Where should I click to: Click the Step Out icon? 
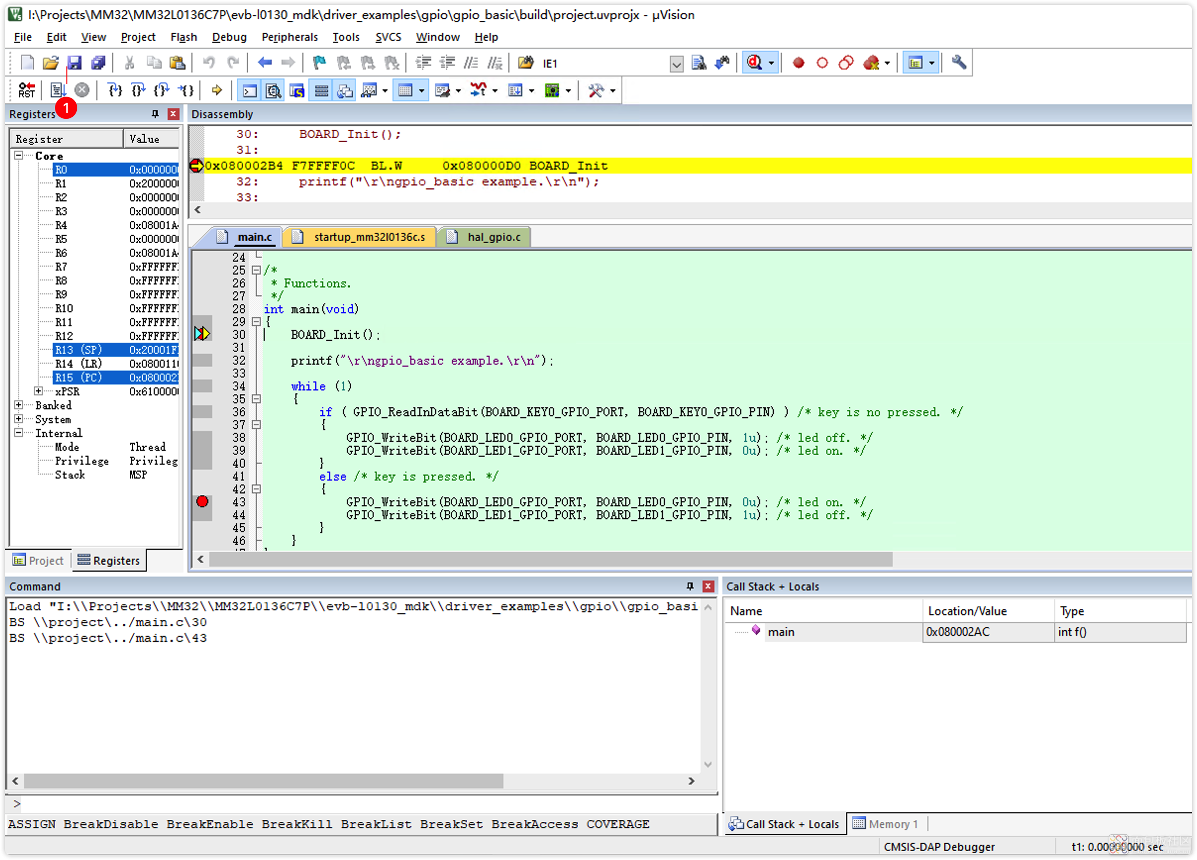(162, 90)
